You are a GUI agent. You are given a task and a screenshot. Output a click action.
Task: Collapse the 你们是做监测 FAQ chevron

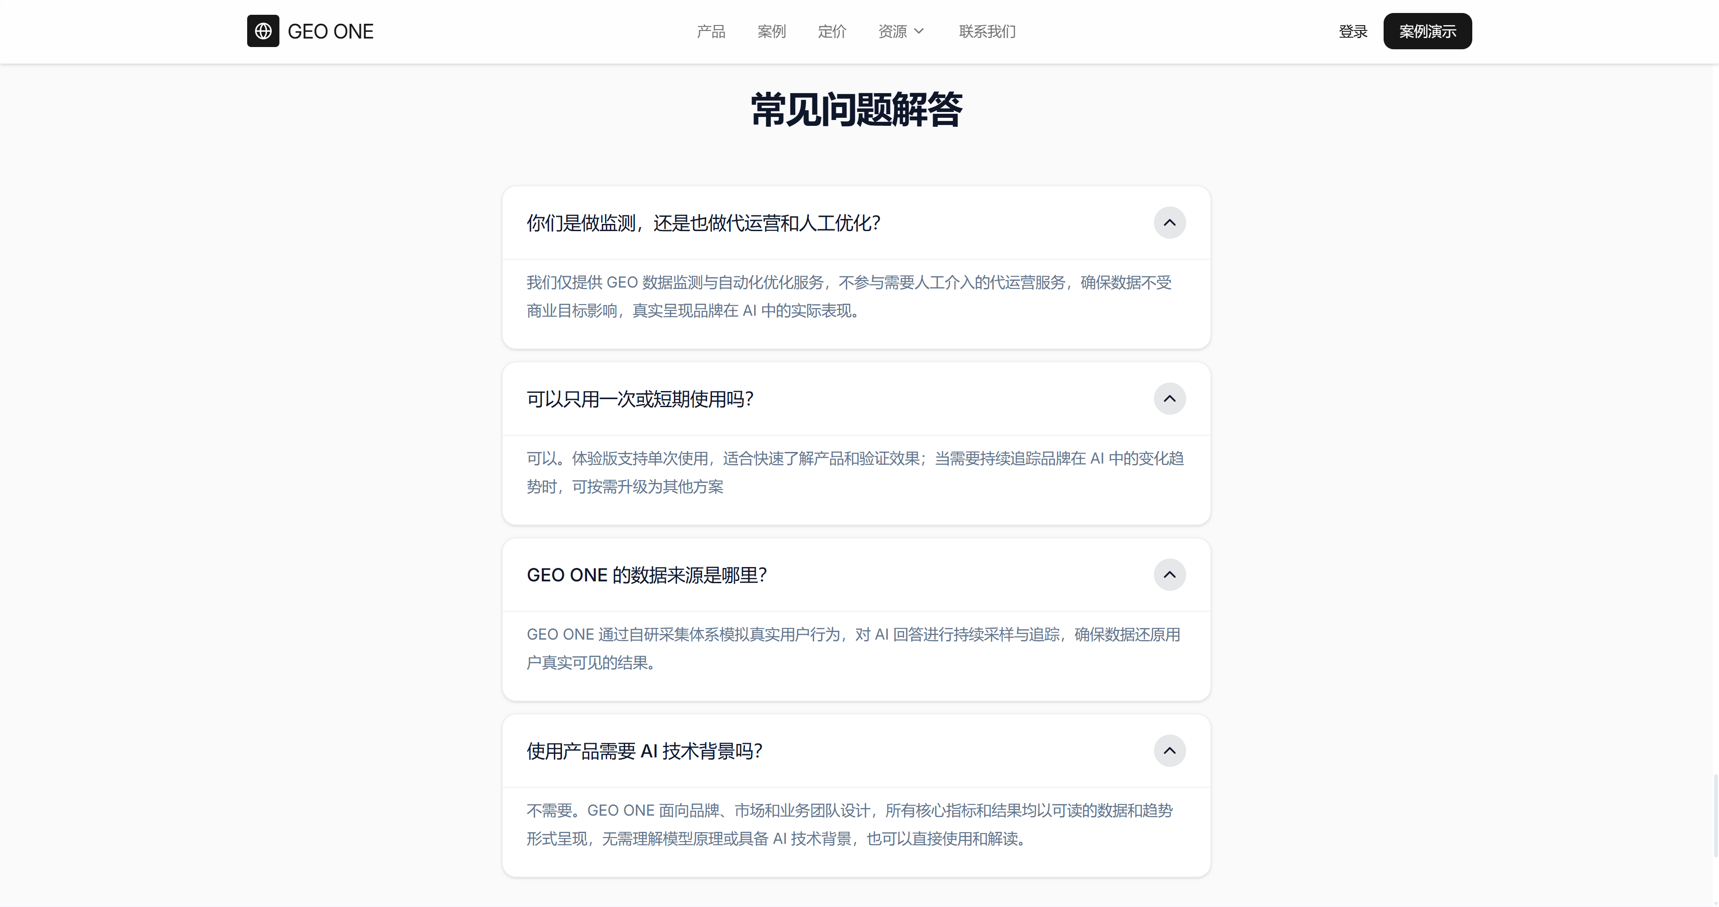tap(1169, 223)
